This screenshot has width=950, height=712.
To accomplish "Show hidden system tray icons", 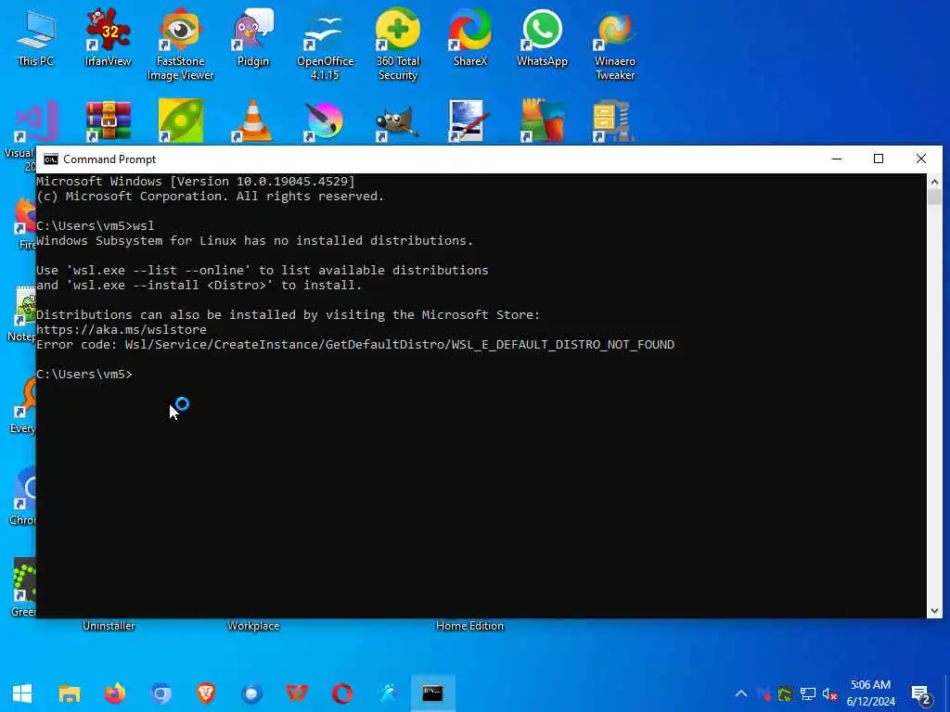I will click(x=741, y=693).
